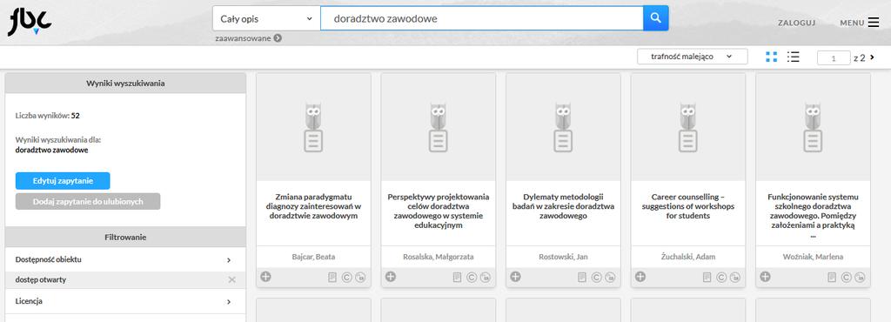The height and width of the screenshot is (322, 891).
Task: Open thumbnail of 'Funkcjonowanie systemu szkolnego' card
Action: coord(814,127)
